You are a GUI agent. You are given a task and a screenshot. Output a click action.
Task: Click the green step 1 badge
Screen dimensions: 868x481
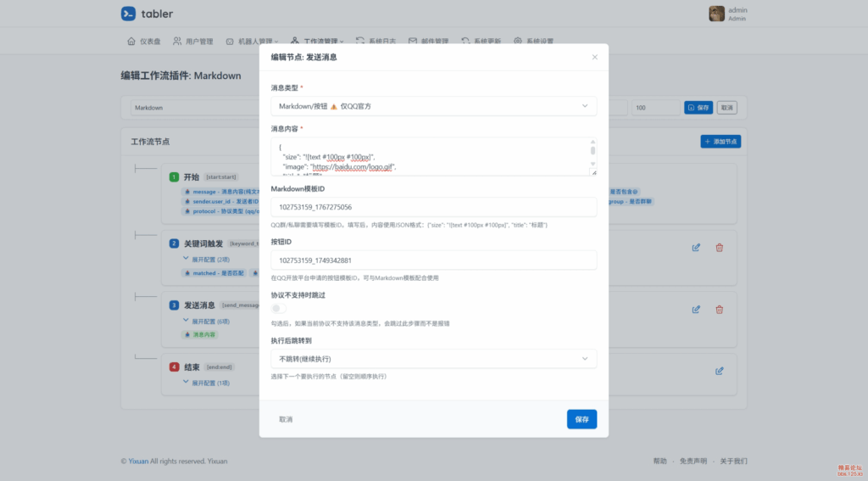coord(174,177)
